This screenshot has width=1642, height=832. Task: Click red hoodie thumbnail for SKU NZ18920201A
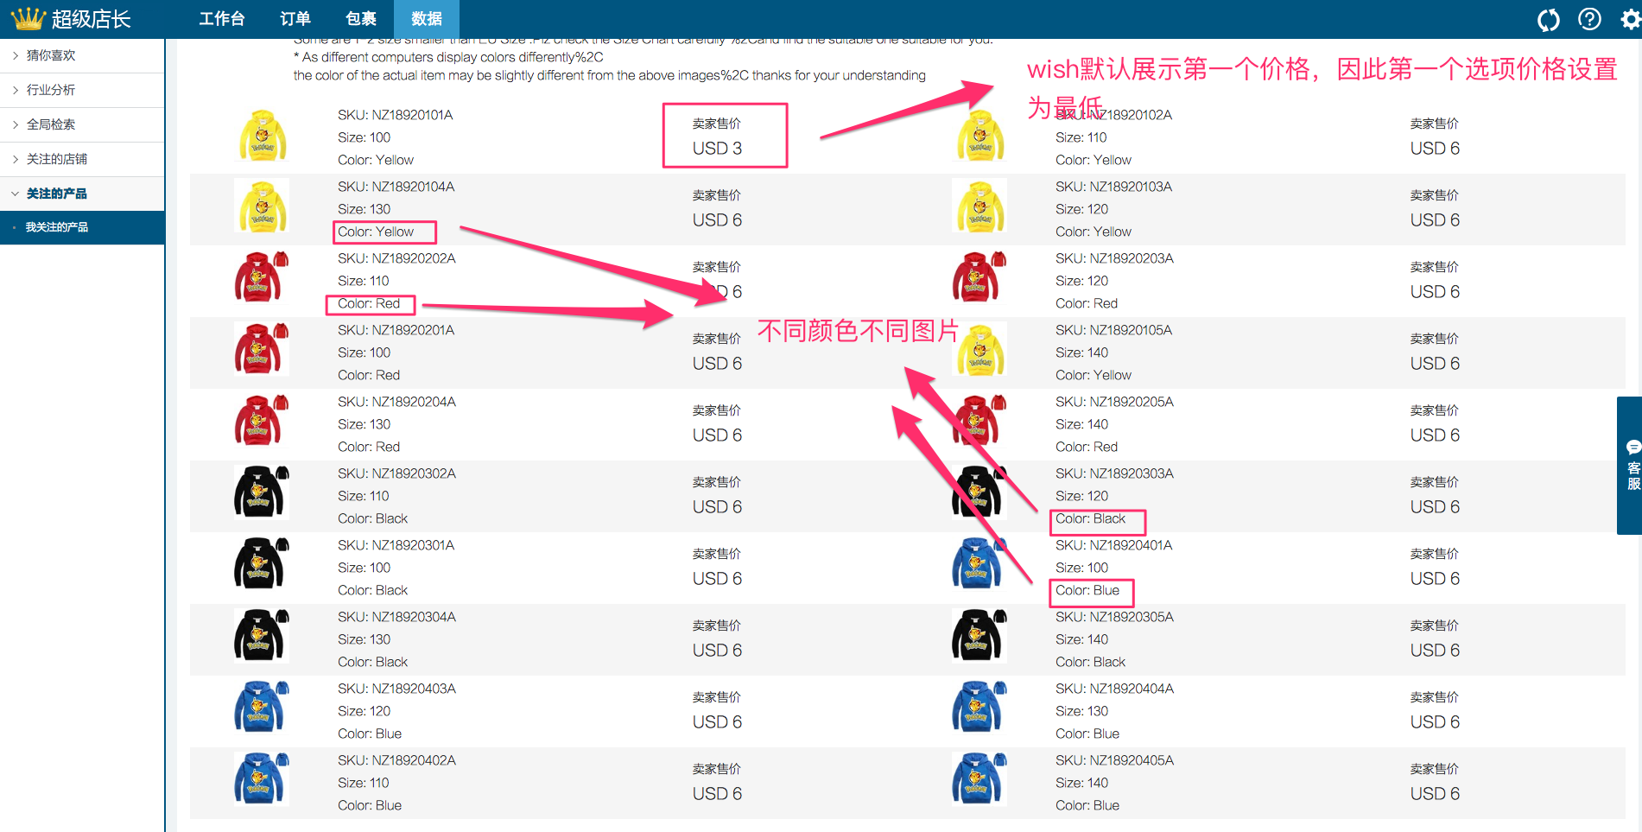coord(262,350)
